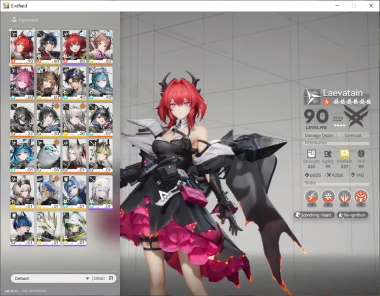The image size is (380, 296).
Task: Open the fourth horned-mask ultimate skill icon
Action: click(x=361, y=196)
